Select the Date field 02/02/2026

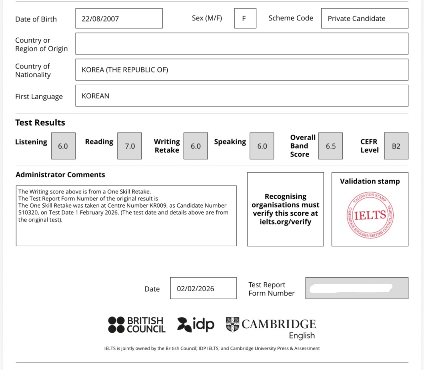[203, 288]
